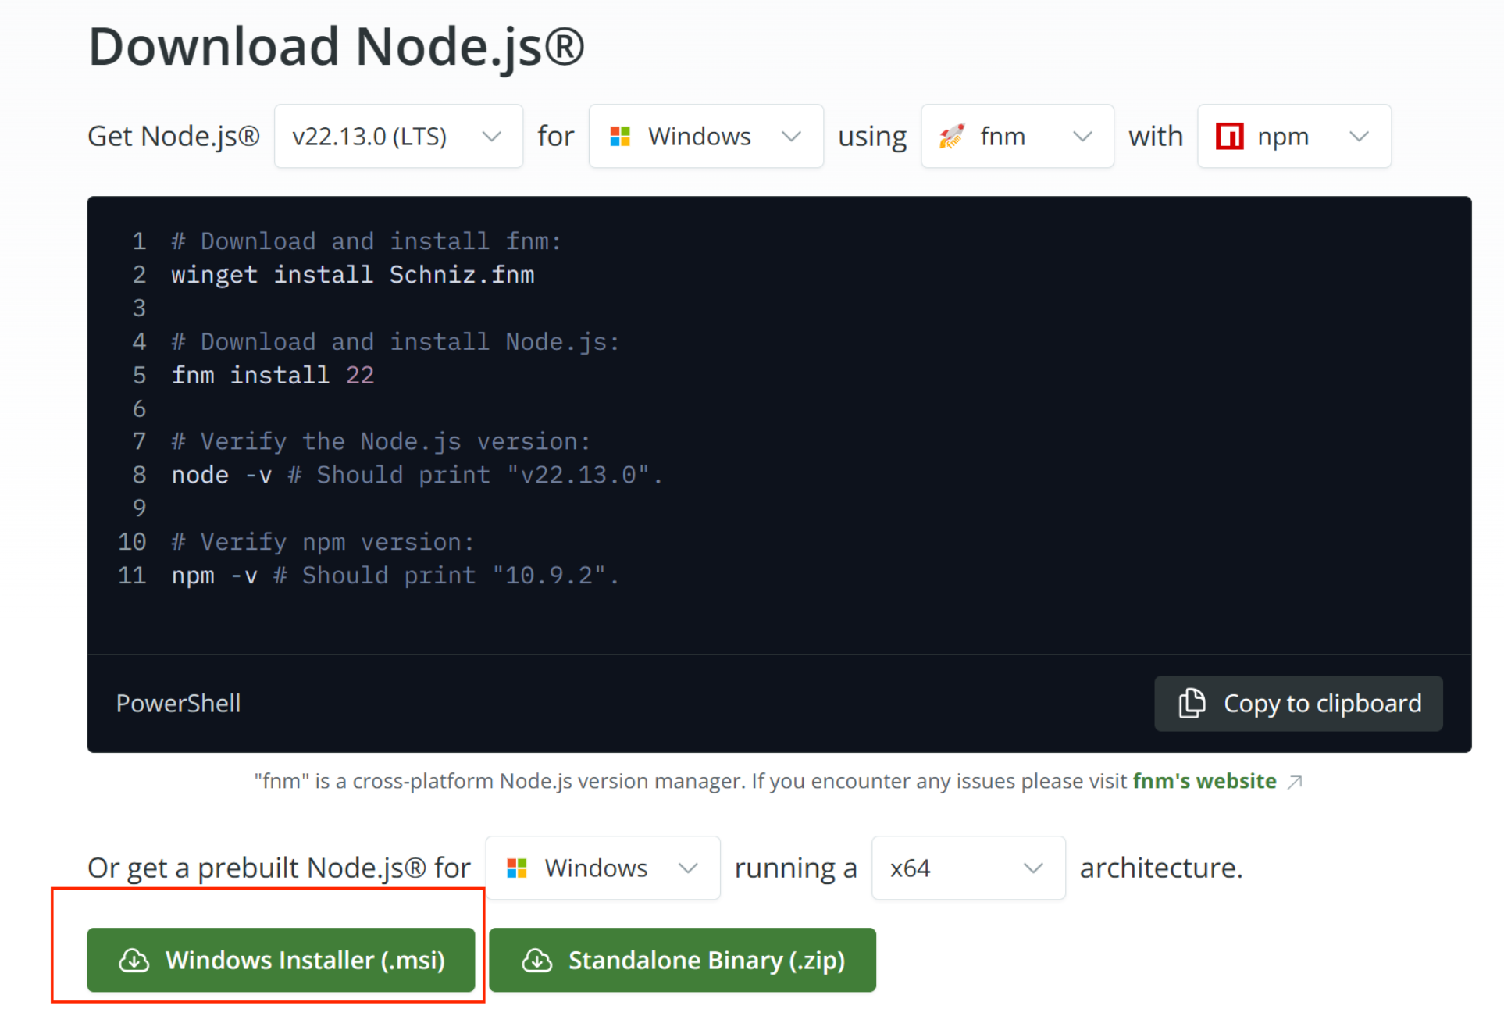Click the fnm rocket icon

[x=951, y=137]
